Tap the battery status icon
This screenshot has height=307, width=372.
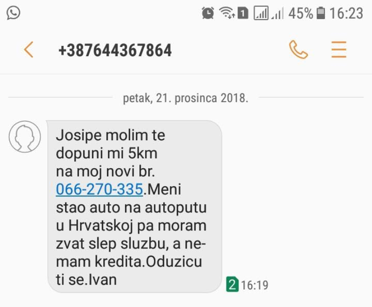coord(321,13)
